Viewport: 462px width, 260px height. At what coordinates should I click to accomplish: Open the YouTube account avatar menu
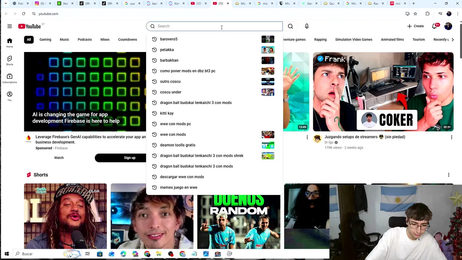point(448,26)
